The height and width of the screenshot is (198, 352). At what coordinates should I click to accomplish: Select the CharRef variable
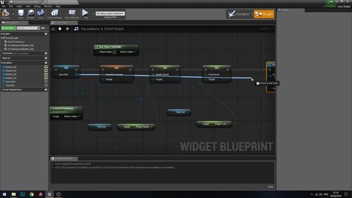click(10, 85)
